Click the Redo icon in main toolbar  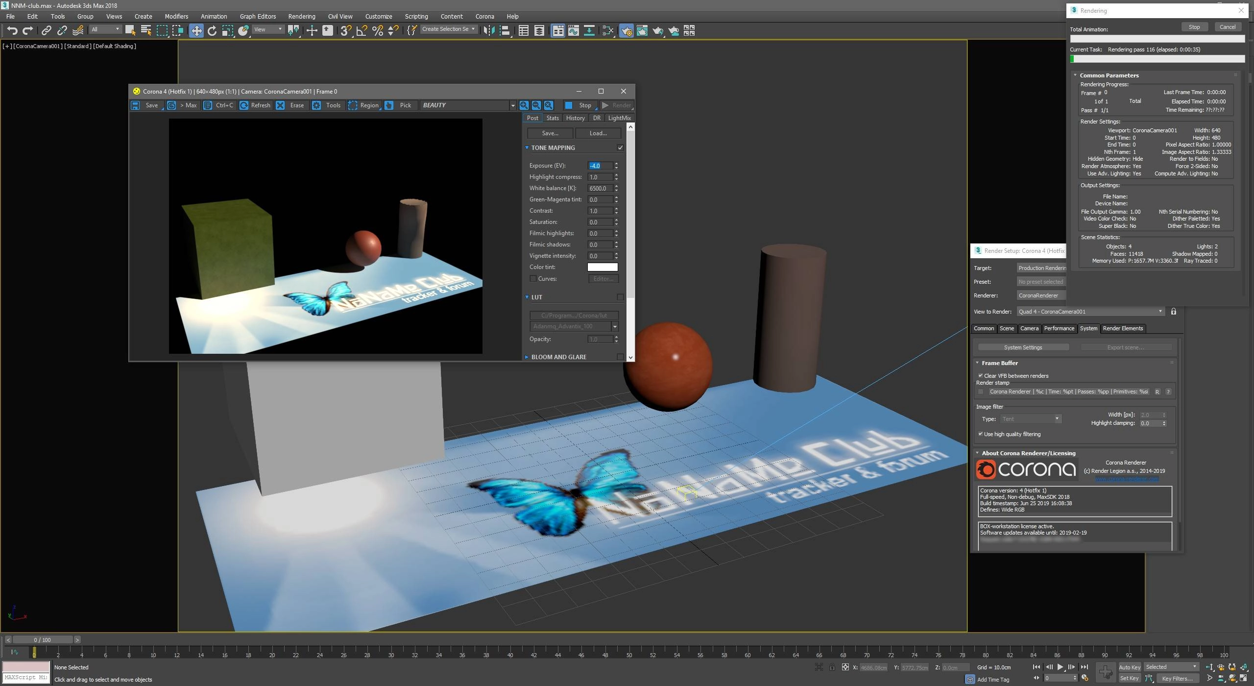[x=28, y=30]
